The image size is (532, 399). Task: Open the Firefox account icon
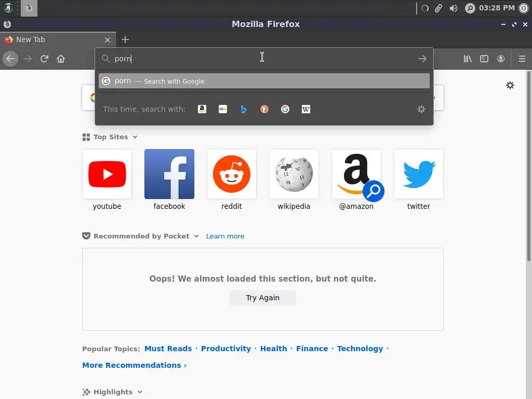pos(501,59)
